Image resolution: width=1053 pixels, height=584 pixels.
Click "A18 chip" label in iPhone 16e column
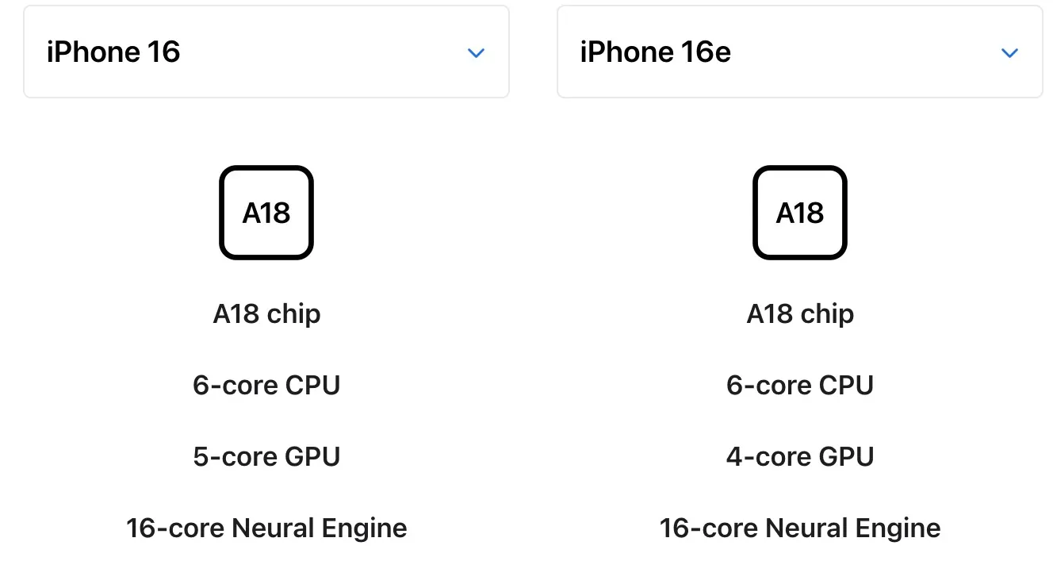point(800,314)
